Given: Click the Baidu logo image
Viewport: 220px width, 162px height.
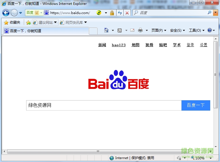Looking at the screenshot, I should (x=118, y=80).
